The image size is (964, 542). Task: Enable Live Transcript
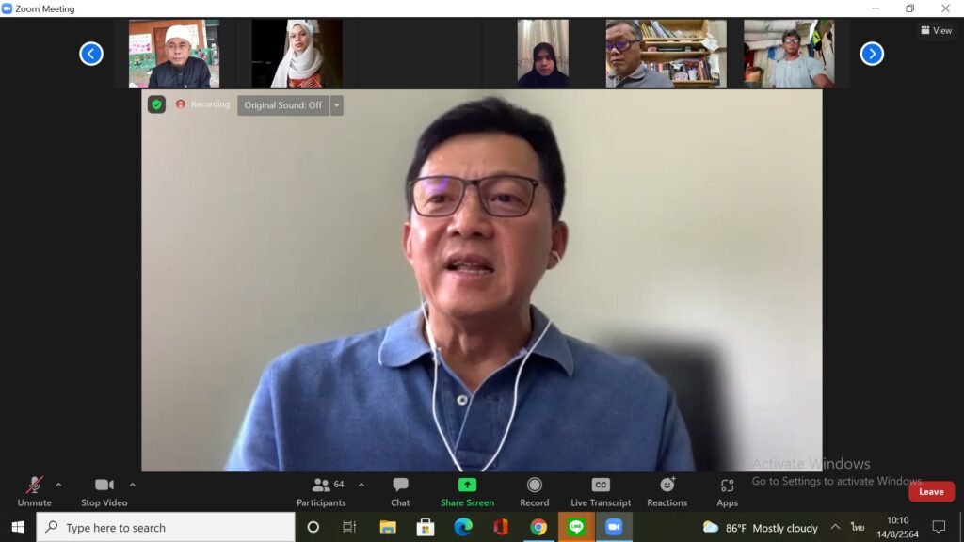coord(601,491)
